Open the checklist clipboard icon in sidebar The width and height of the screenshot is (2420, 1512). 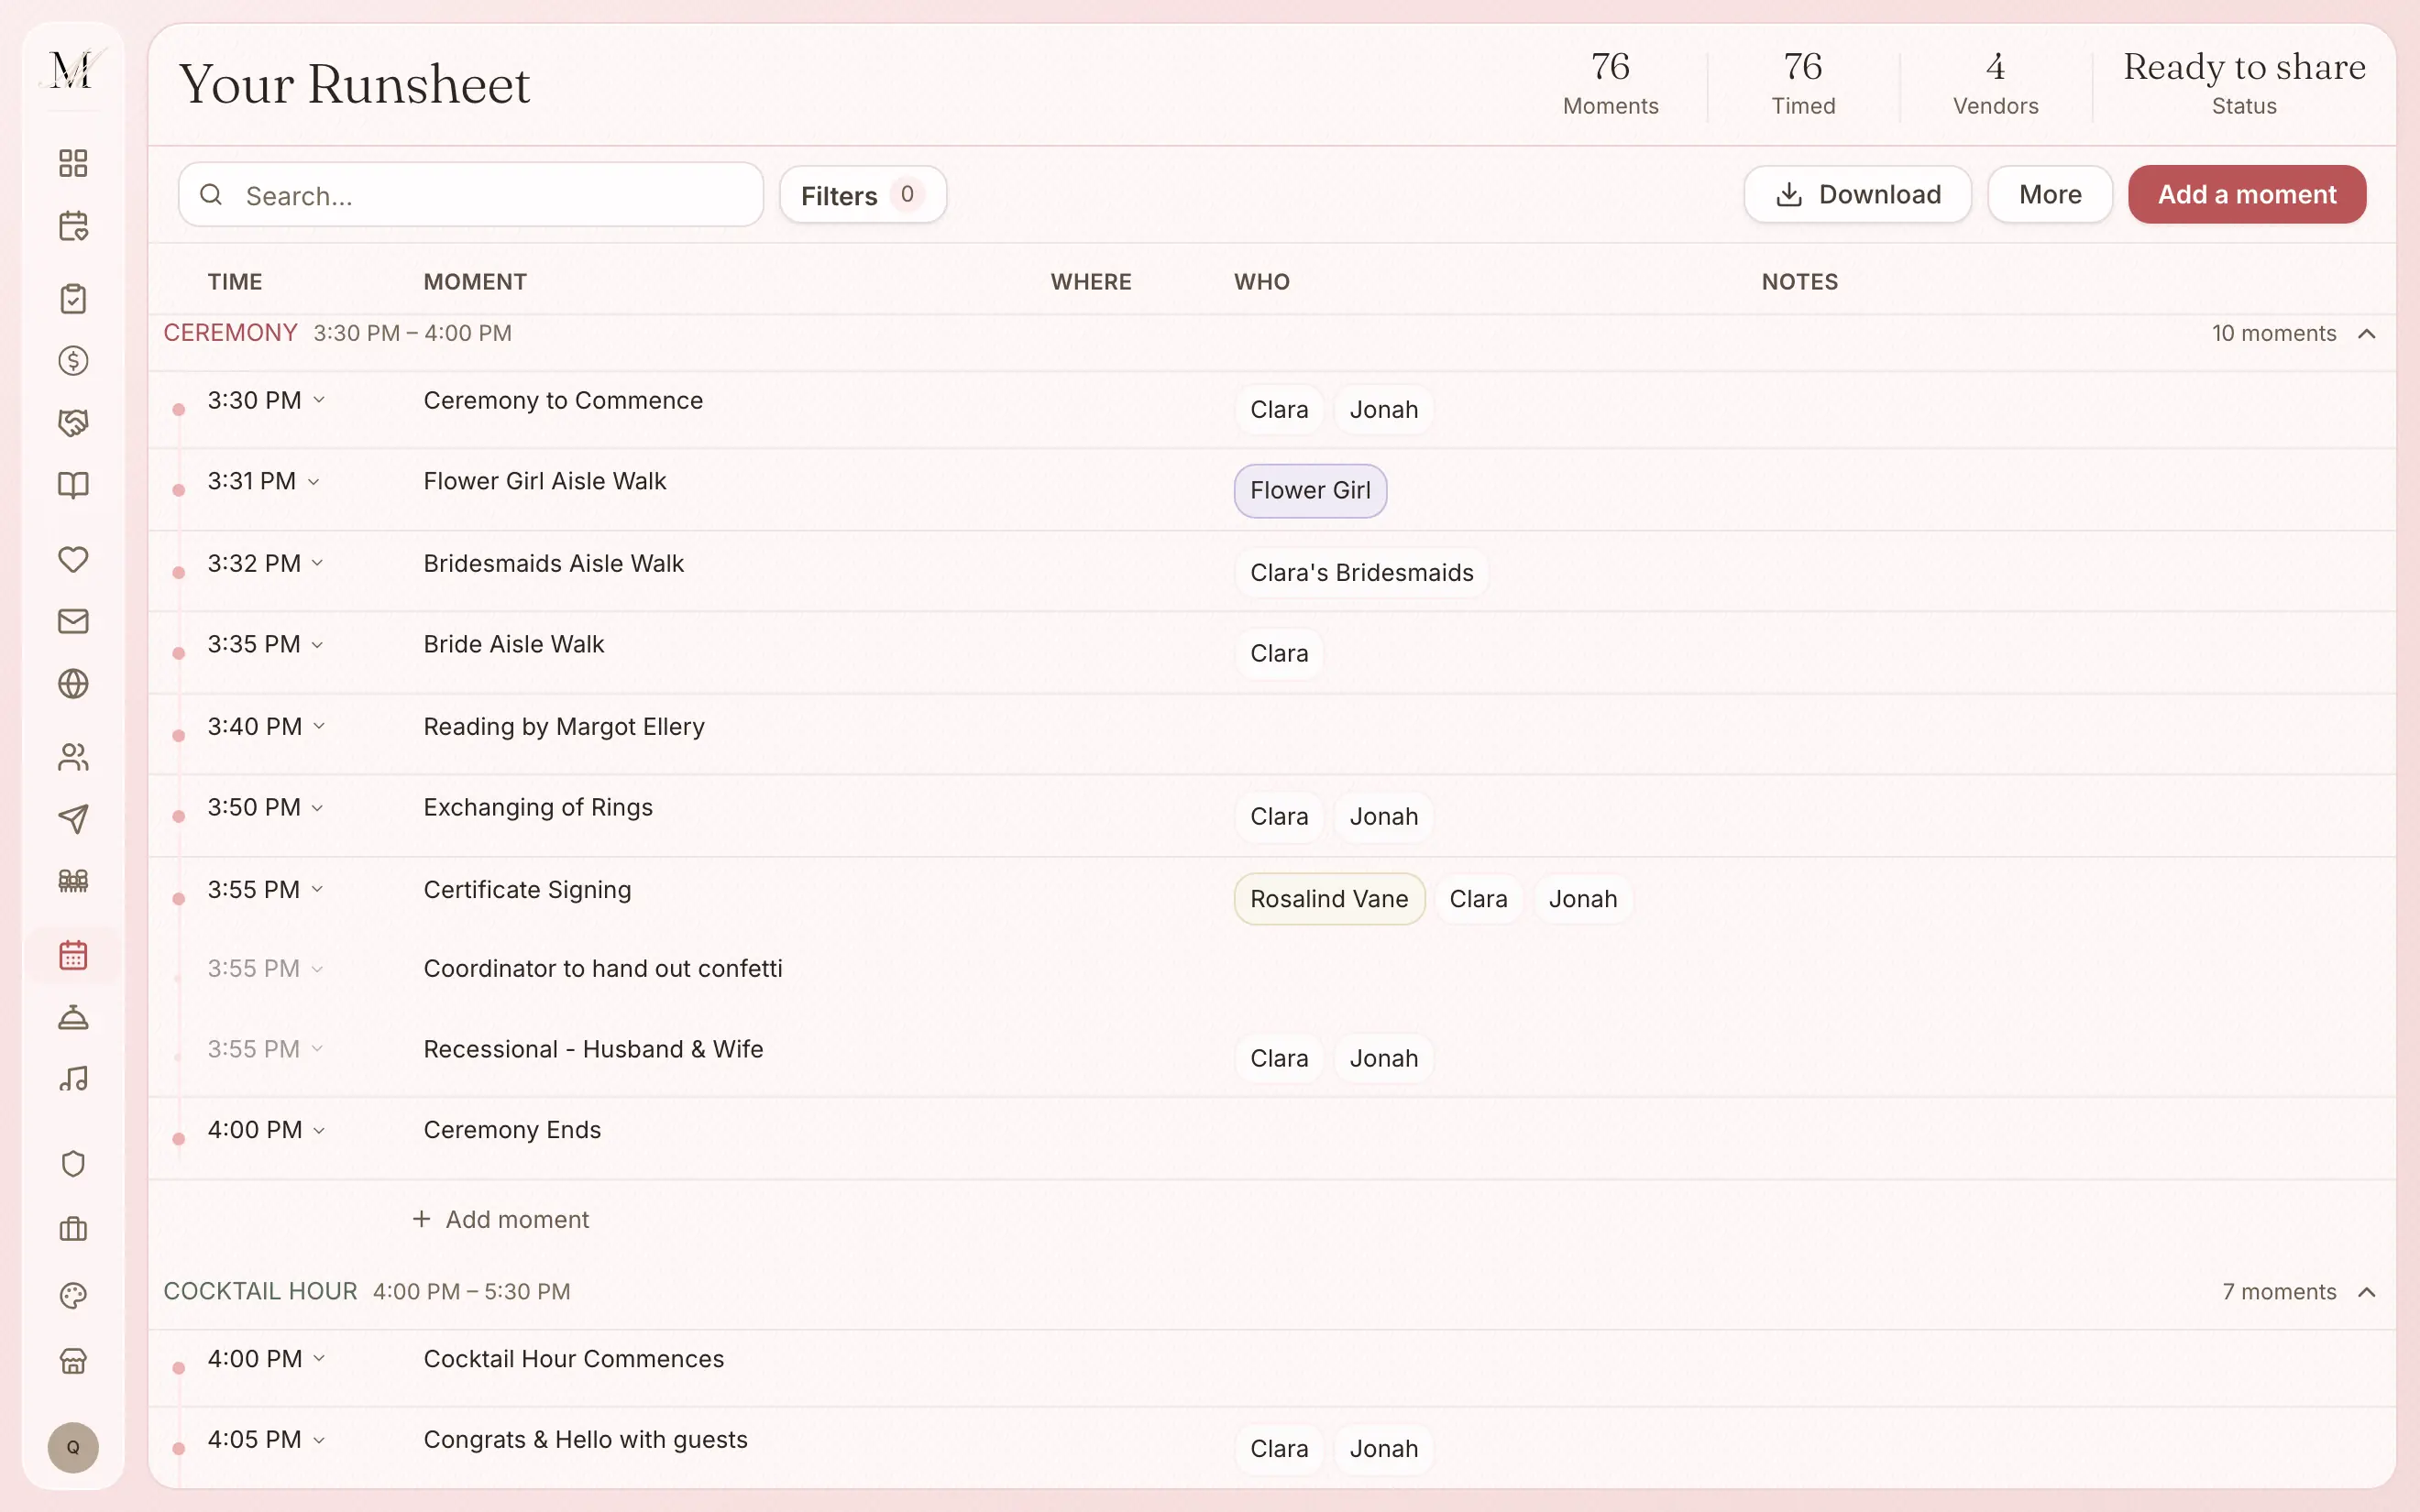(73, 298)
